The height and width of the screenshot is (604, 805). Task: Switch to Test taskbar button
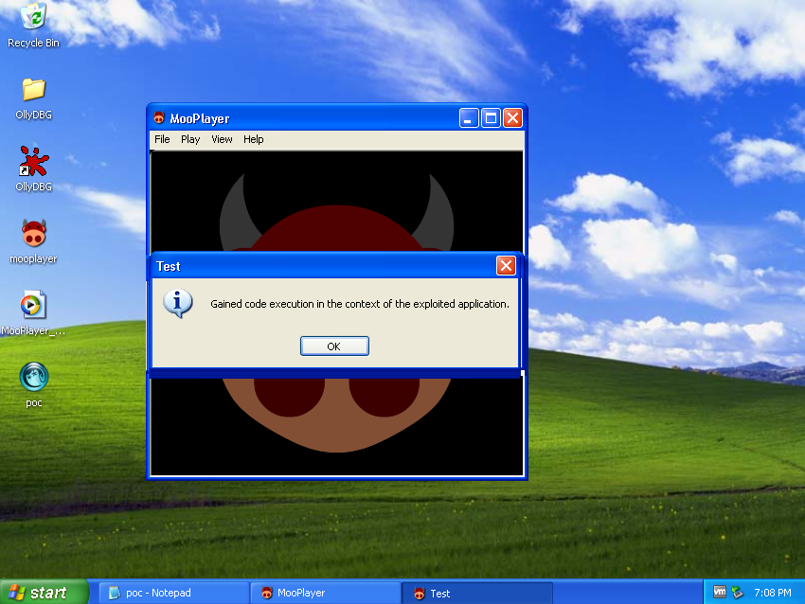tap(477, 594)
